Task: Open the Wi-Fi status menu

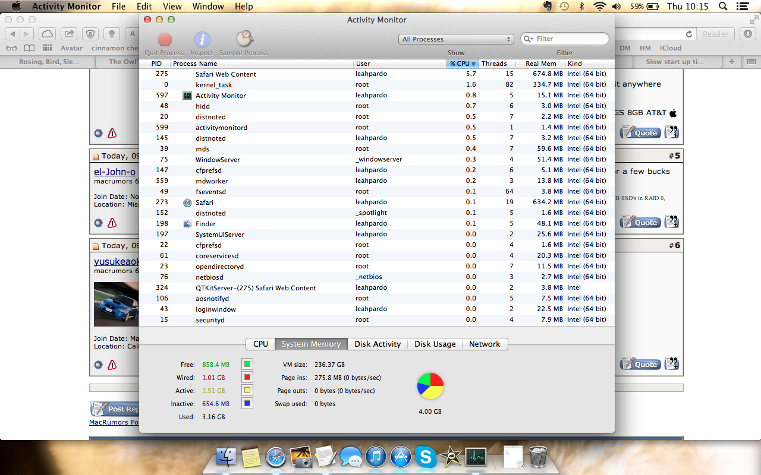Action: pos(599,7)
